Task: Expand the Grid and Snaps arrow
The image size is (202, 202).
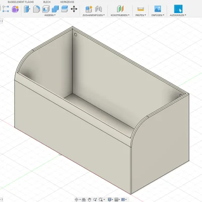Action: point(119,199)
